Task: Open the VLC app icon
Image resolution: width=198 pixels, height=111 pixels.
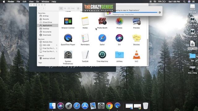Action: [136, 55]
